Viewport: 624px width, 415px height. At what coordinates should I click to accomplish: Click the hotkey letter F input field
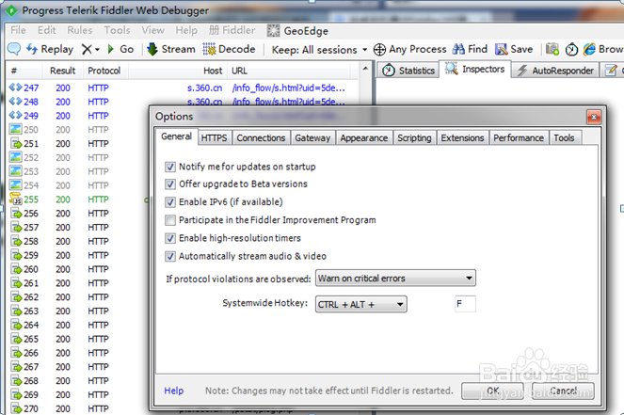pos(465,304)
